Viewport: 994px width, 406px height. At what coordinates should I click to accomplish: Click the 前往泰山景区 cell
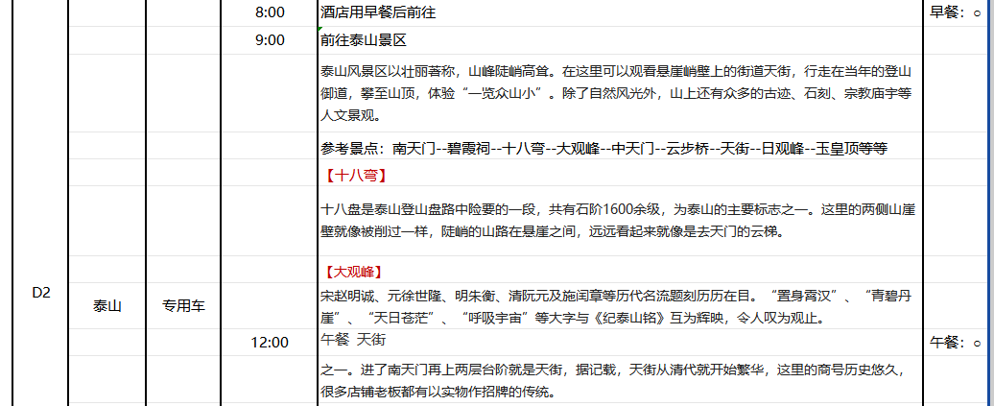click(x=365, y=40)
